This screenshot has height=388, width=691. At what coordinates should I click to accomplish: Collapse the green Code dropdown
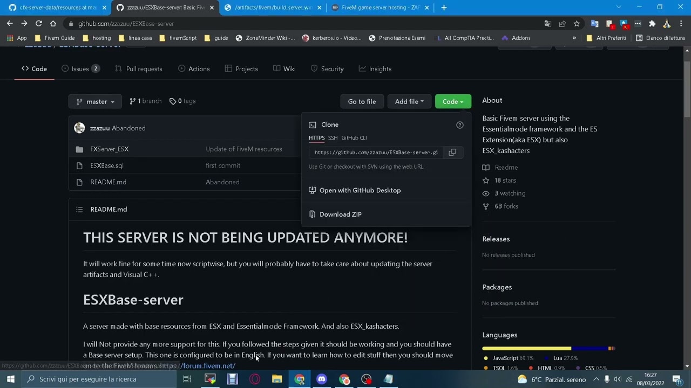(x=453, y=101)
